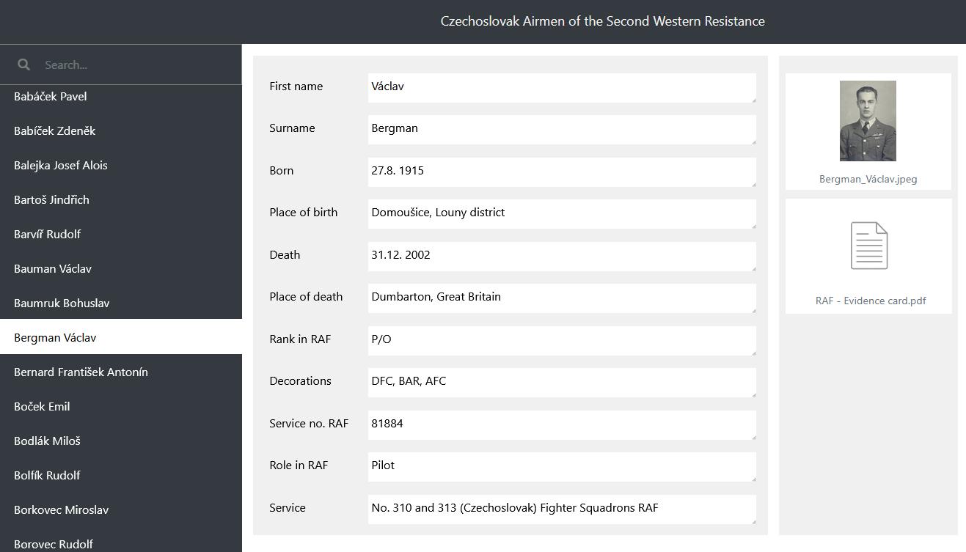
Task: Click the Surname label
Action: pos(292,128)
